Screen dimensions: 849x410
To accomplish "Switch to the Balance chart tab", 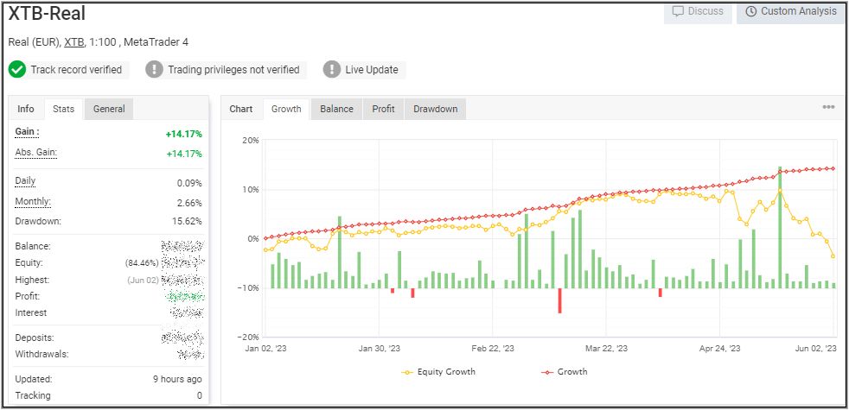I will pos(336,109).
